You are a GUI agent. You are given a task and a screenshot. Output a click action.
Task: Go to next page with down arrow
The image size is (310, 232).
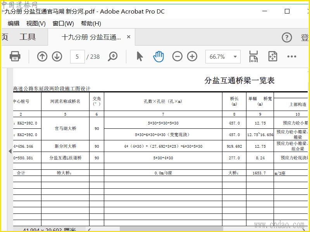tap(57, 56)
